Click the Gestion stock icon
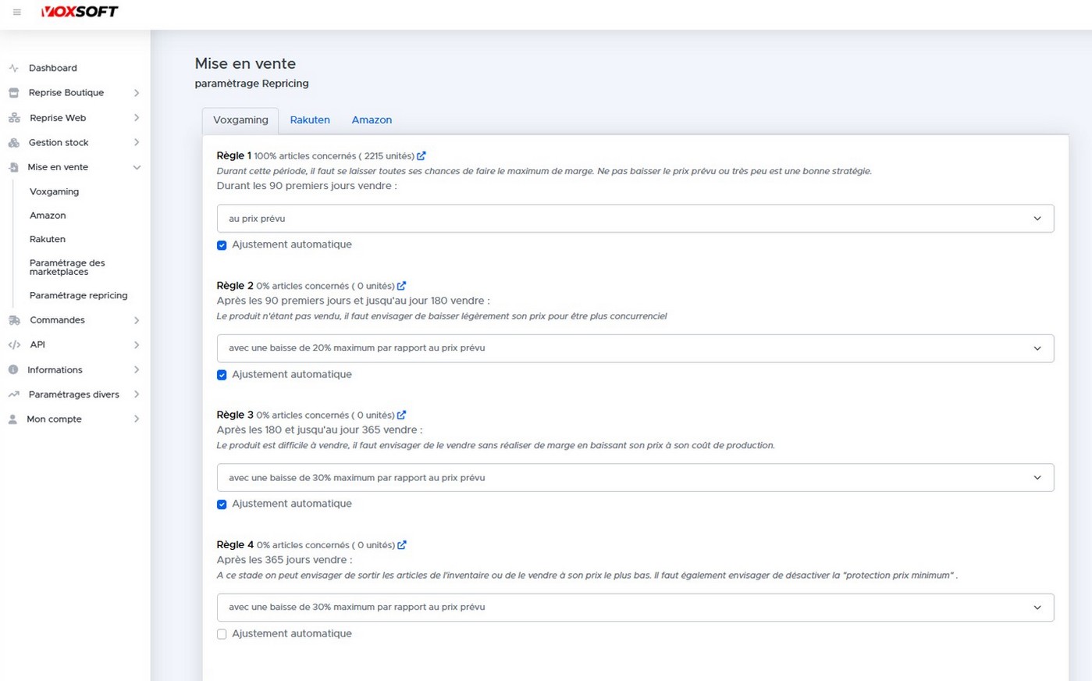 coord(13,143)
